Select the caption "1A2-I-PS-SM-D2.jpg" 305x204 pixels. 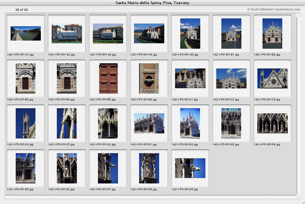pos(185,144)
